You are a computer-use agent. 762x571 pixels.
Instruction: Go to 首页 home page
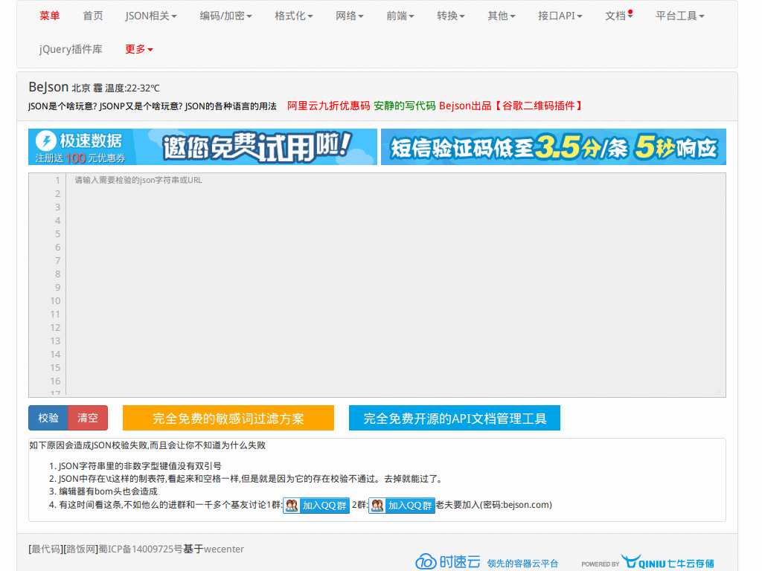93,16
